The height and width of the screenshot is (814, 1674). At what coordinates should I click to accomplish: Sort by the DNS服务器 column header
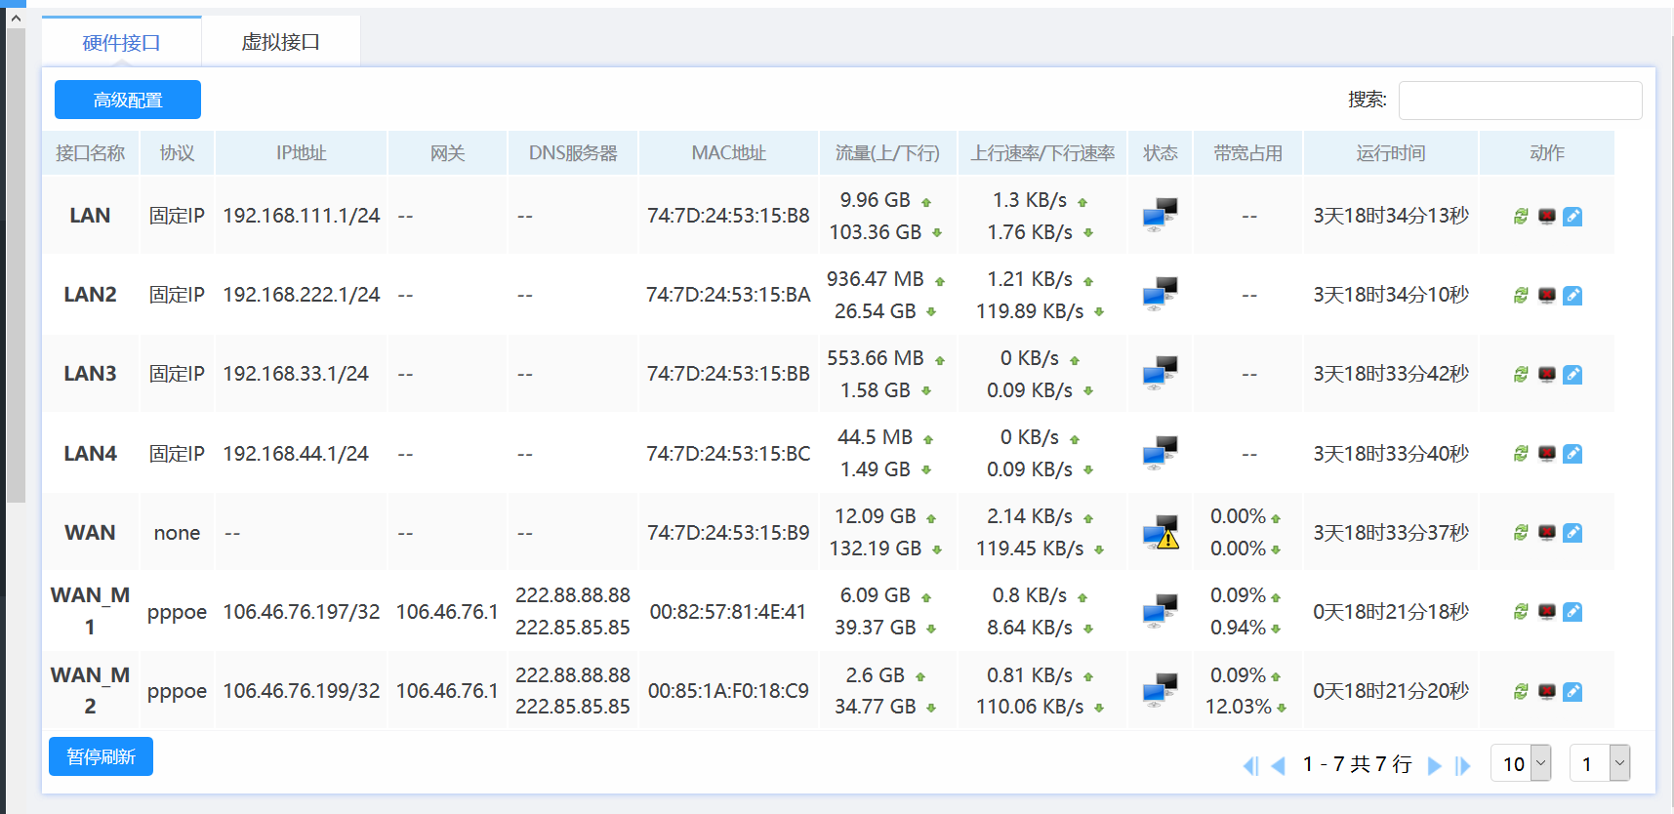click(573, 153)
